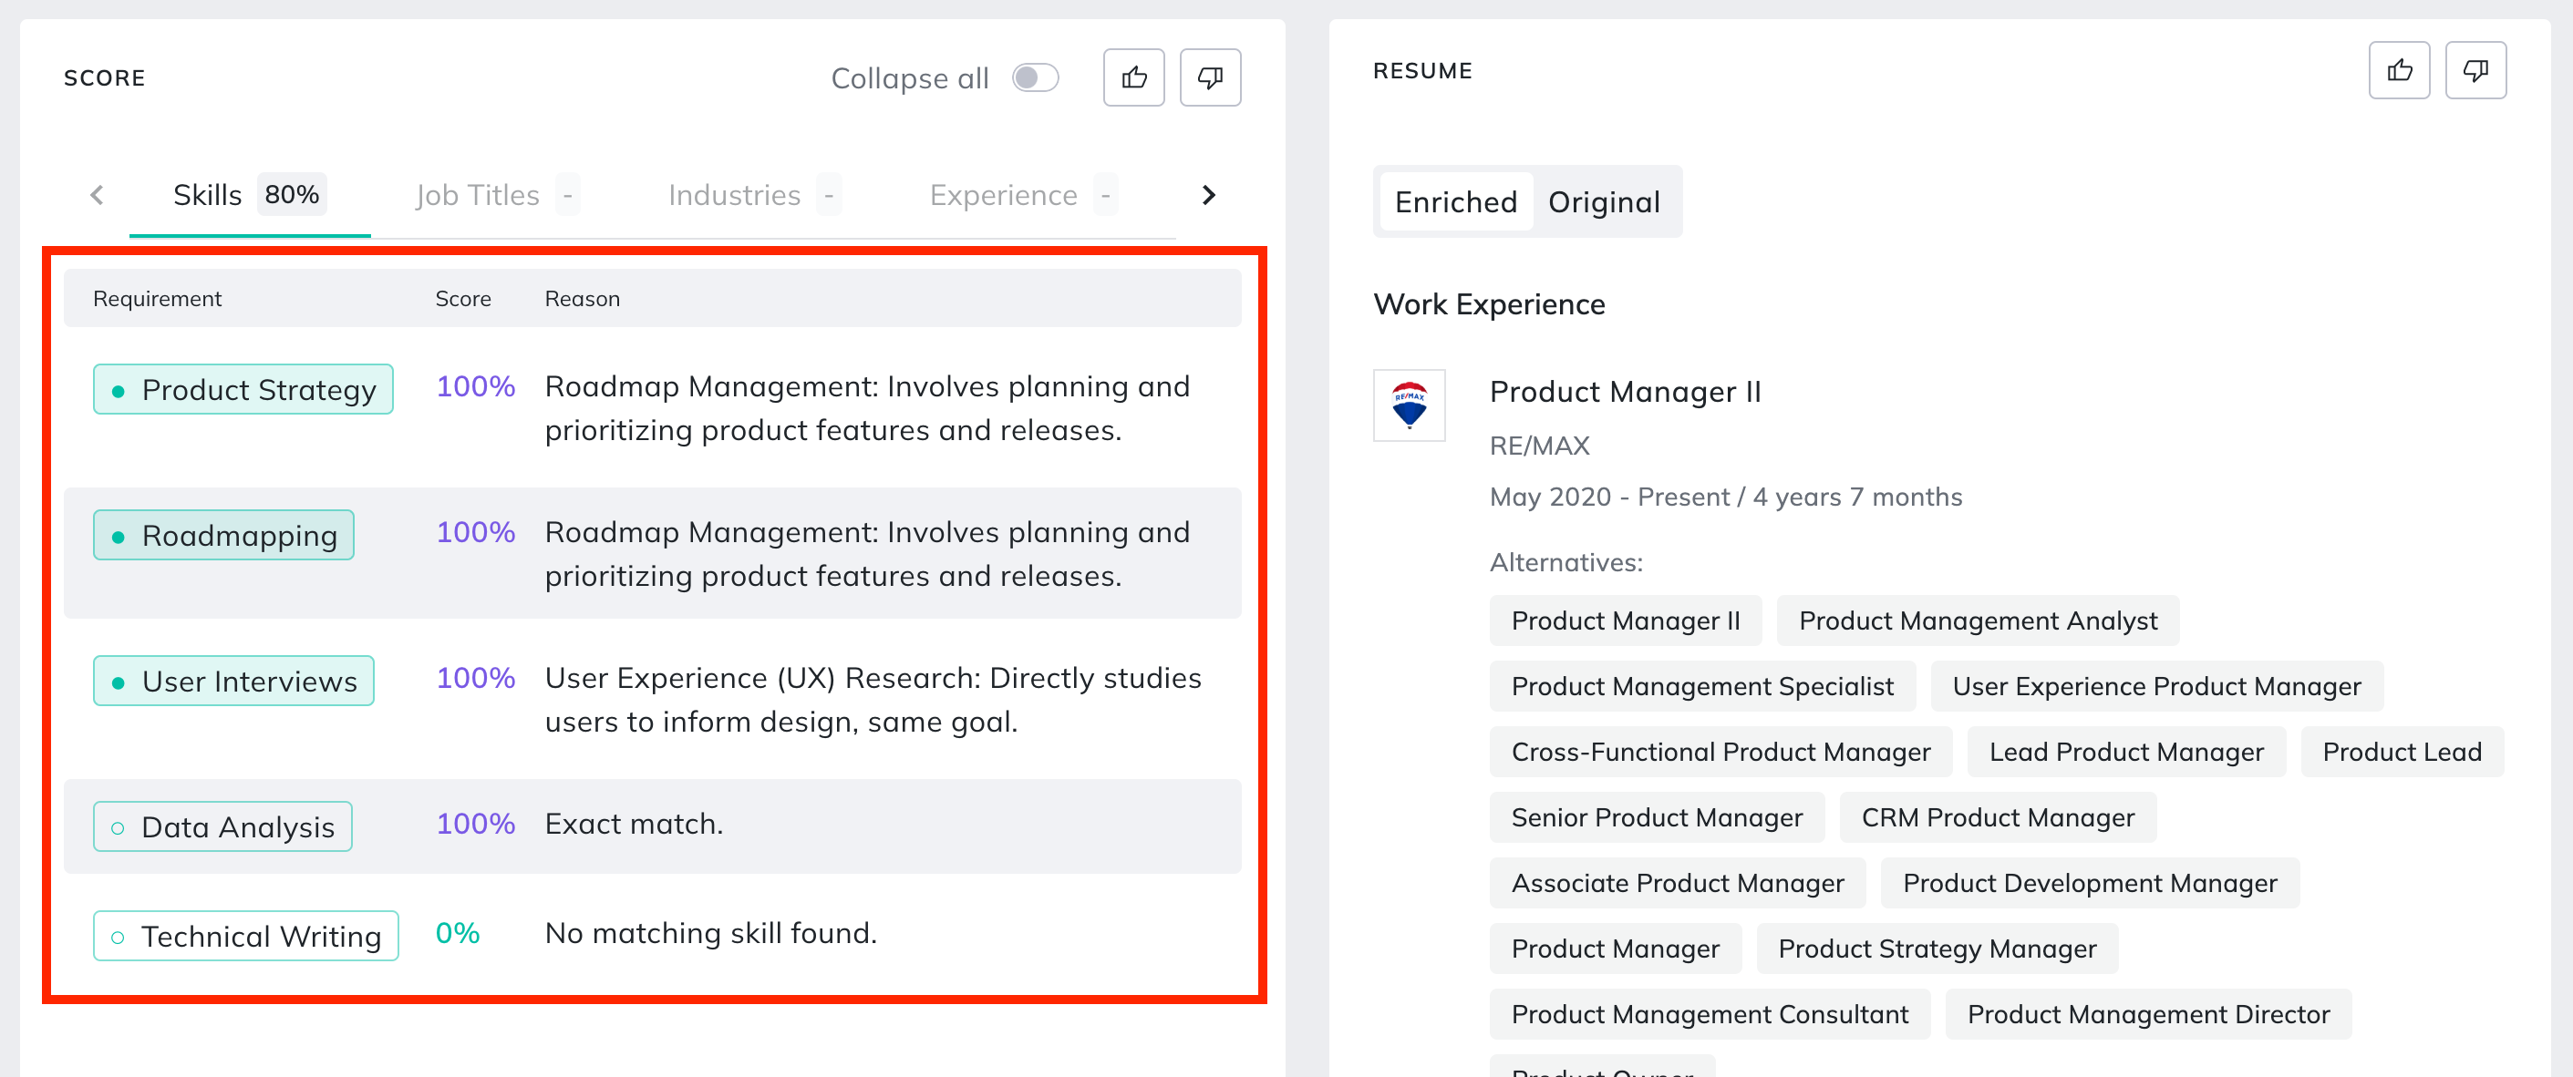2573x1077 pixels.
Task: Click thumbs down in Resume panel
Action: pyautogui.click(x=2475, y=70)
